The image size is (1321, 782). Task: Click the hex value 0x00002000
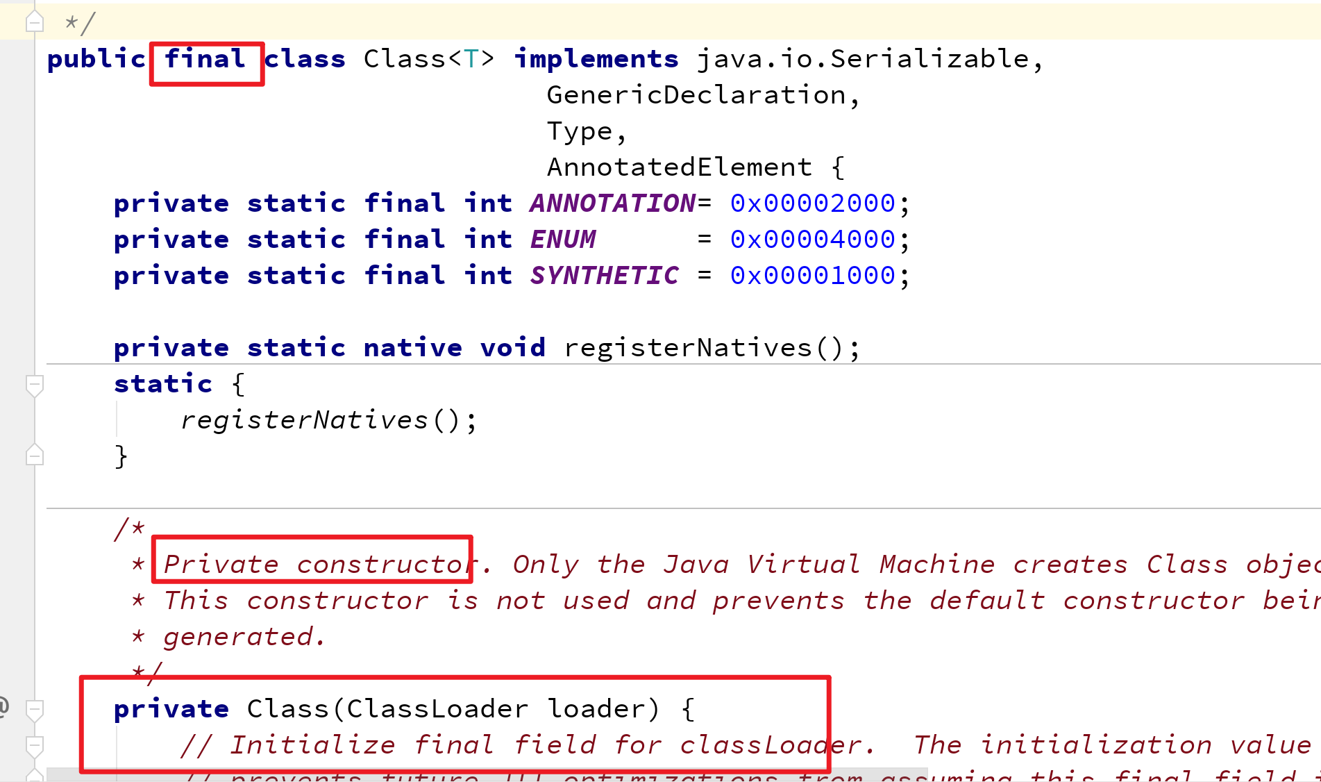812,203
